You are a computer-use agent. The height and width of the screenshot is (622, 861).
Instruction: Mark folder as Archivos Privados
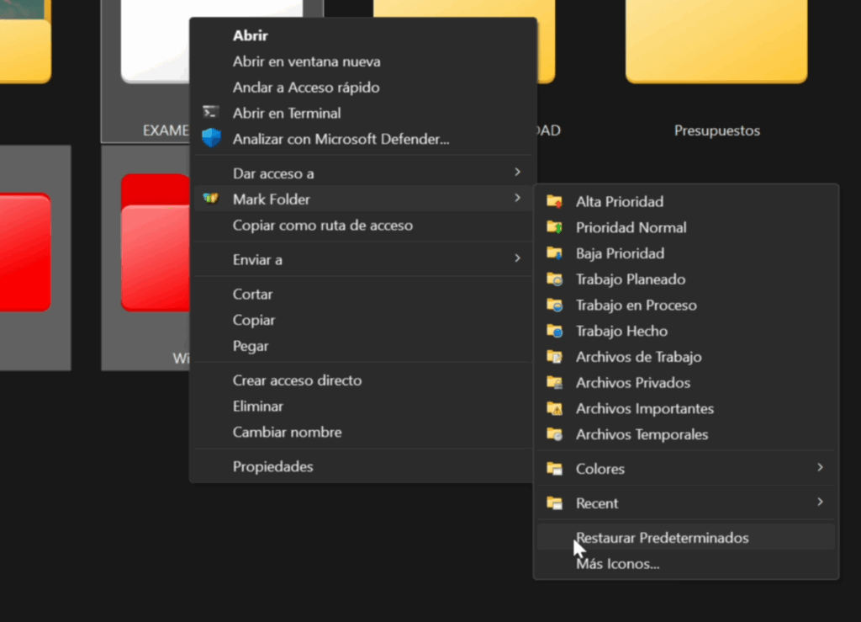pos(686,382)
